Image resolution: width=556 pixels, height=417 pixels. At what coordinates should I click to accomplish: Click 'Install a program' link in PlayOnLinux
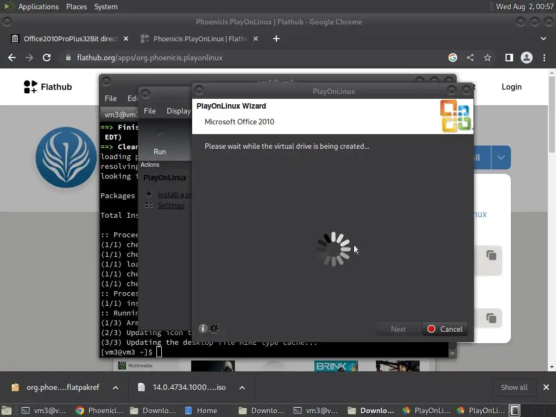pos(174,194)
